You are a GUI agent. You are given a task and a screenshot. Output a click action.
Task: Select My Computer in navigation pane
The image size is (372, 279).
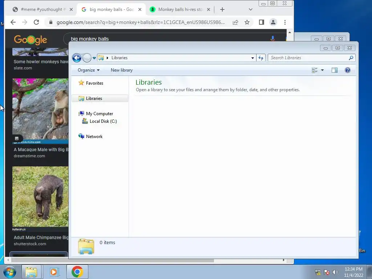pos(100,114)
